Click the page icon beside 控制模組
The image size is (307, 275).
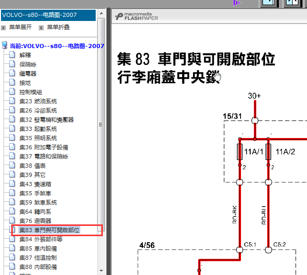click(12, 91)
